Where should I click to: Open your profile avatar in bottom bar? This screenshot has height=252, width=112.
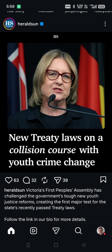[x=101, y=231]
